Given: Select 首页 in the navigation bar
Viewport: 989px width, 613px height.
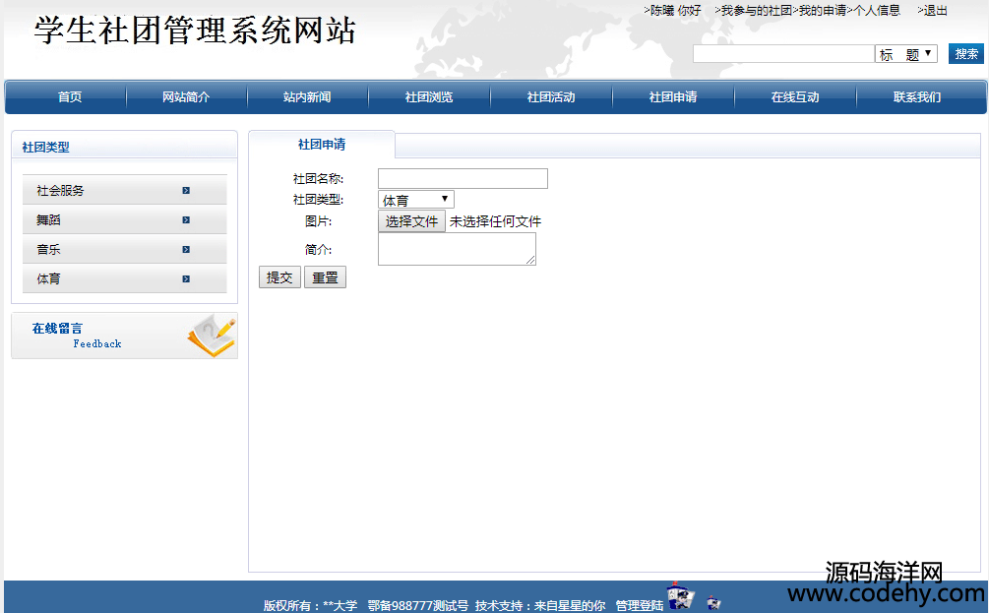Looking at the screenshot, I should click(70, 97).
